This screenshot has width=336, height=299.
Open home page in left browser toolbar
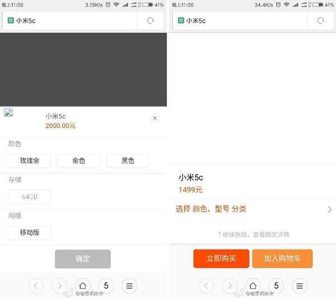83,286
